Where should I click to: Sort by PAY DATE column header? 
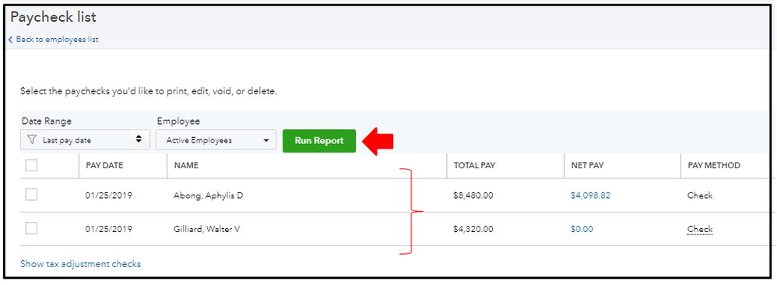click(x=105, y=166)
